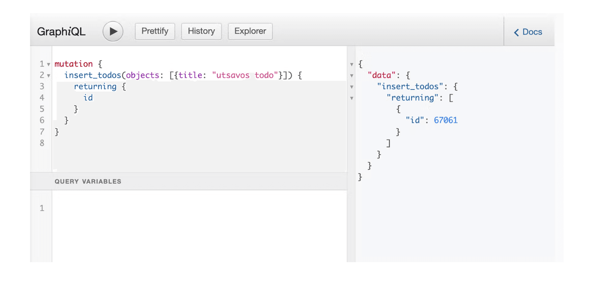Click the objects argument name
The width and height of the screenshot is (595, 282).
pyautogui.click(x=142, y=75)
